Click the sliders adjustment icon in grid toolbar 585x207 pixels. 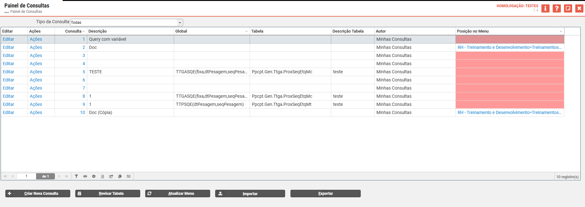pyautogui.click(x=129, y=176)
